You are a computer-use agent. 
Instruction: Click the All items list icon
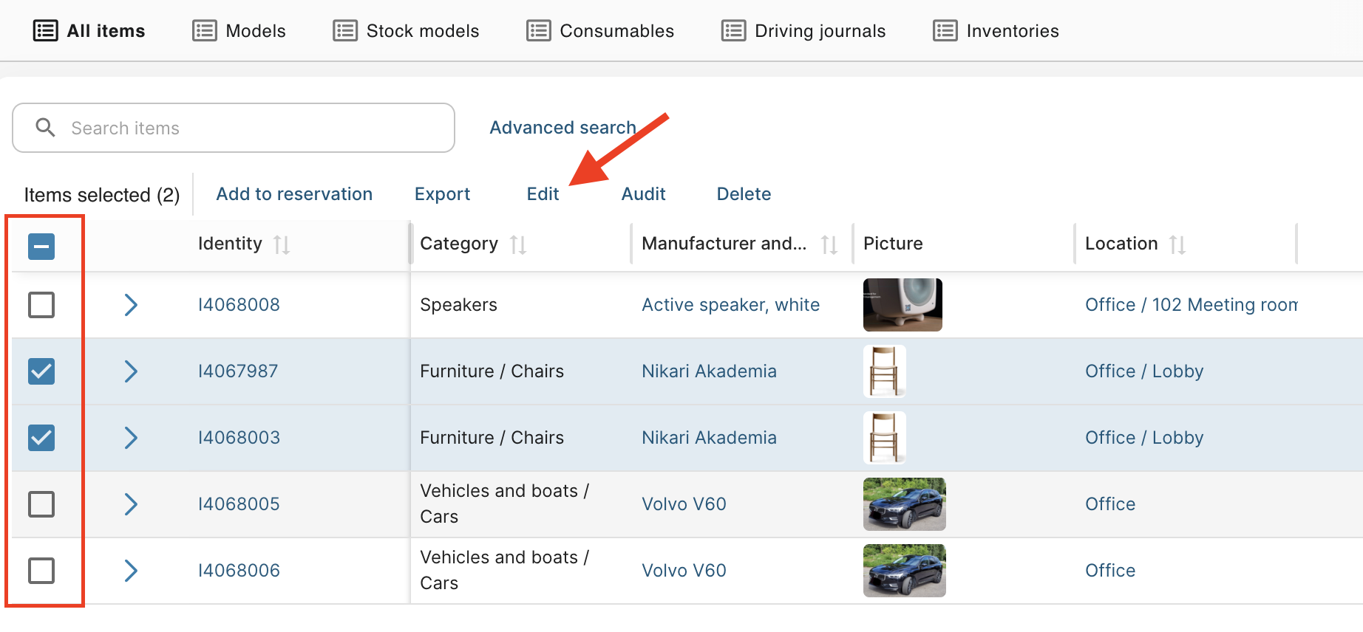point(46,31)
